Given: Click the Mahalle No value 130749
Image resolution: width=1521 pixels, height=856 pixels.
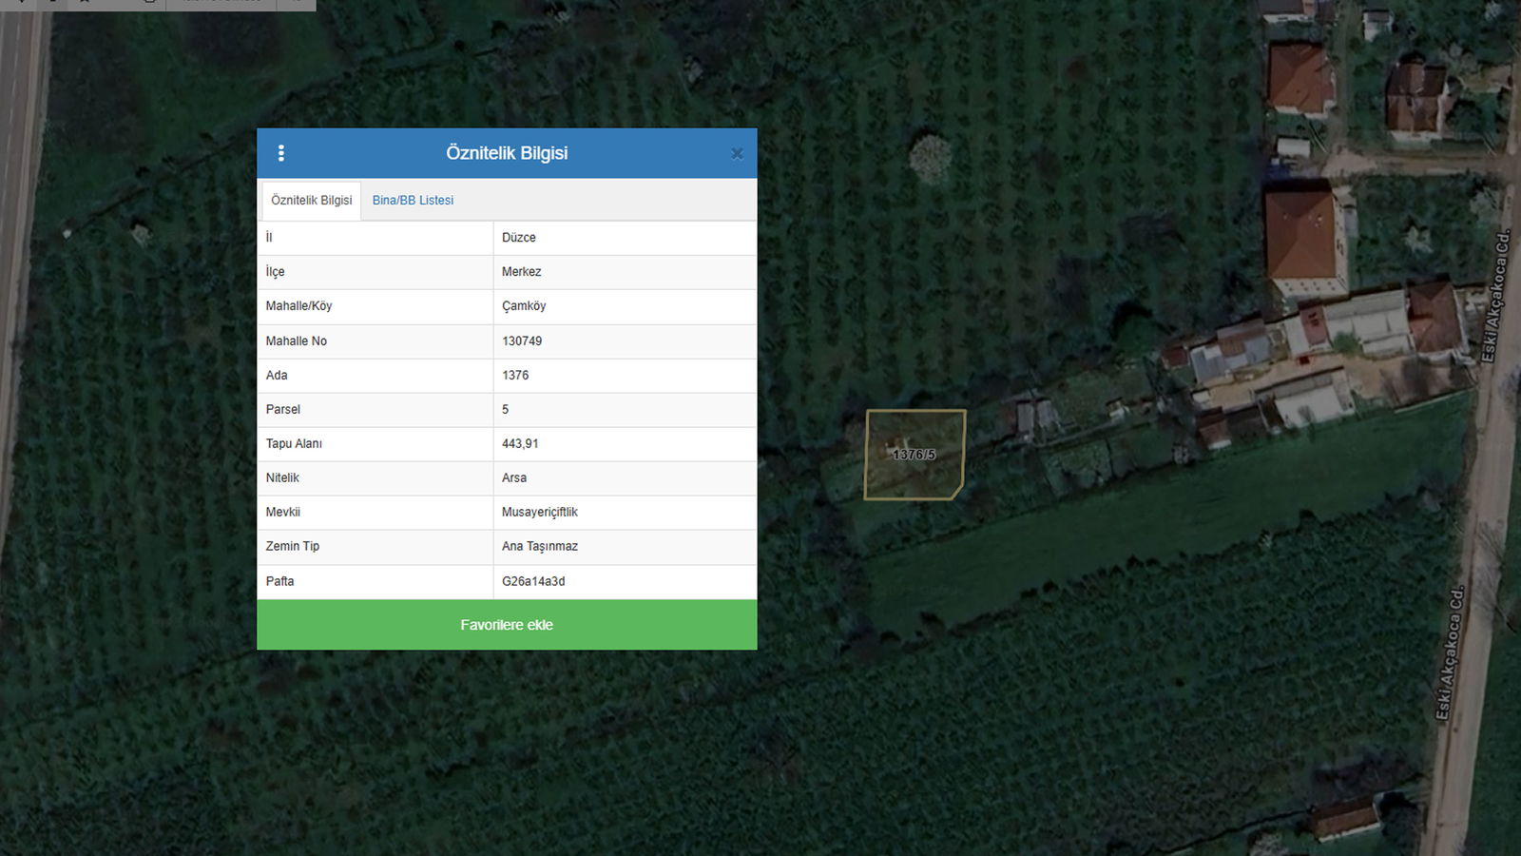Looking at the screenshot, I should tap(522, 341).
